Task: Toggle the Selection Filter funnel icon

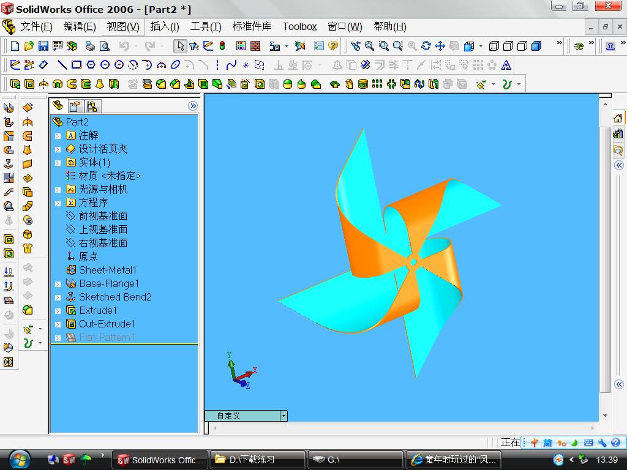Action: (x=194, y=46)
